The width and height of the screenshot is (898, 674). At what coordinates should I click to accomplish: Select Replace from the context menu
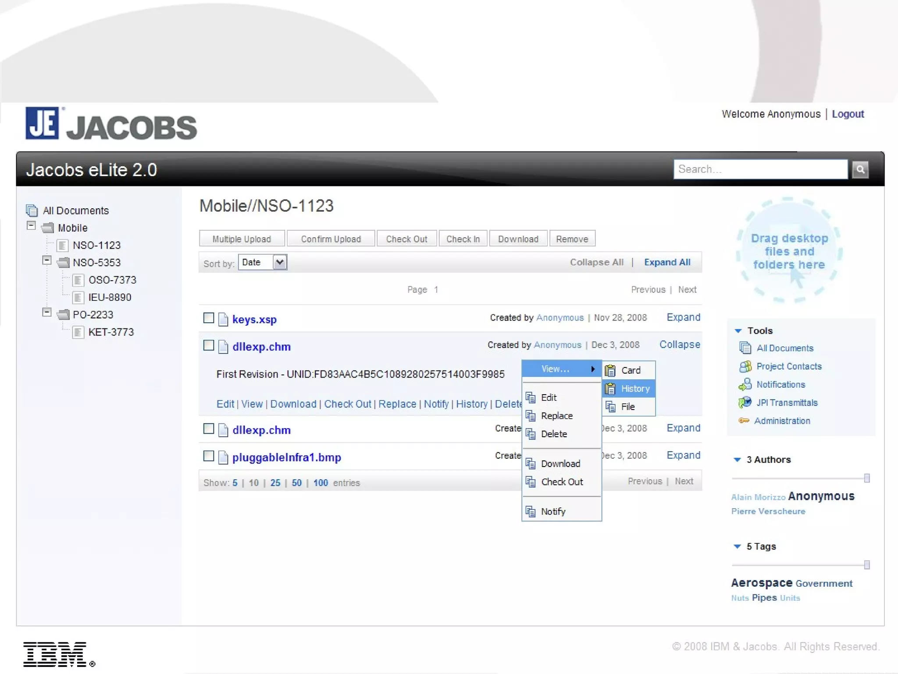click(x=561, y=416)
